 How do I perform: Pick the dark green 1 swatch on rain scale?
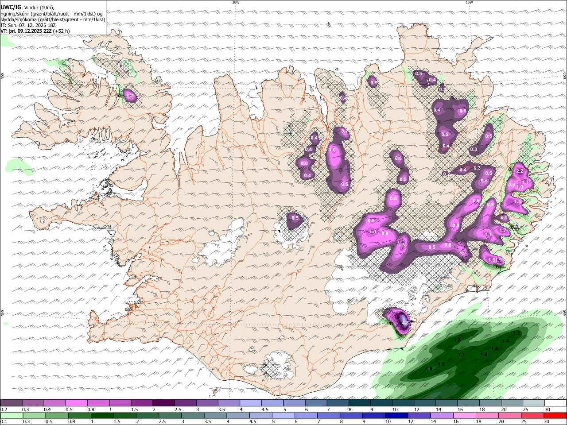102,416
